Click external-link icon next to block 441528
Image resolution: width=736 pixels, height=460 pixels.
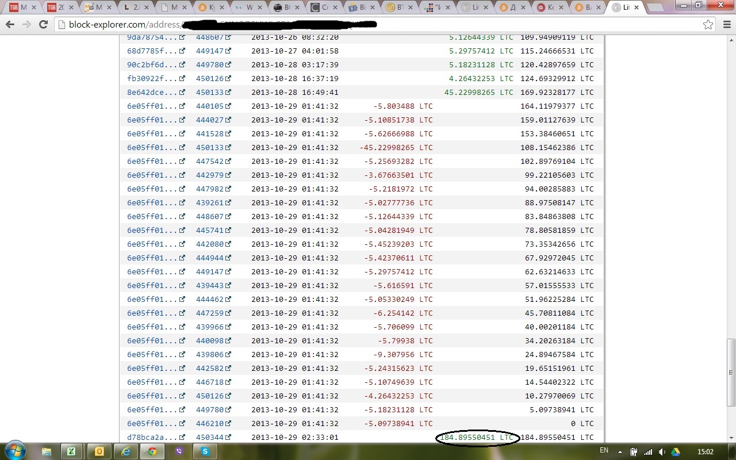click(228, 133)
